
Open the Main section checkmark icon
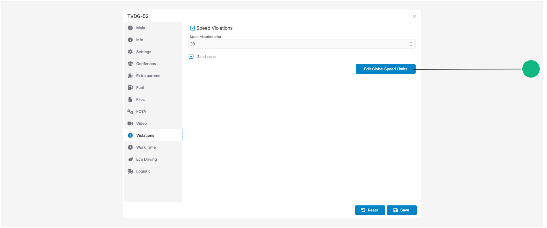point(130,28)
